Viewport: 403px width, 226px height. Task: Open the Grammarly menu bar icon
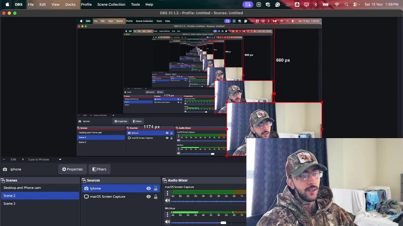pos(278,4)
